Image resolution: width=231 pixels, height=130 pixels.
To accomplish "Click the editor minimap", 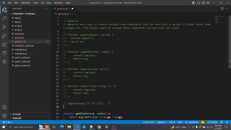I will [x=221, y=19].
